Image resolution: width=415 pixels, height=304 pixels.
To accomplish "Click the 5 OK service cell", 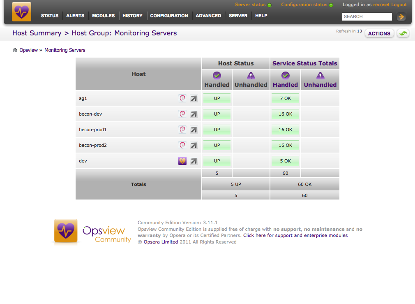I will pos(285,161).
